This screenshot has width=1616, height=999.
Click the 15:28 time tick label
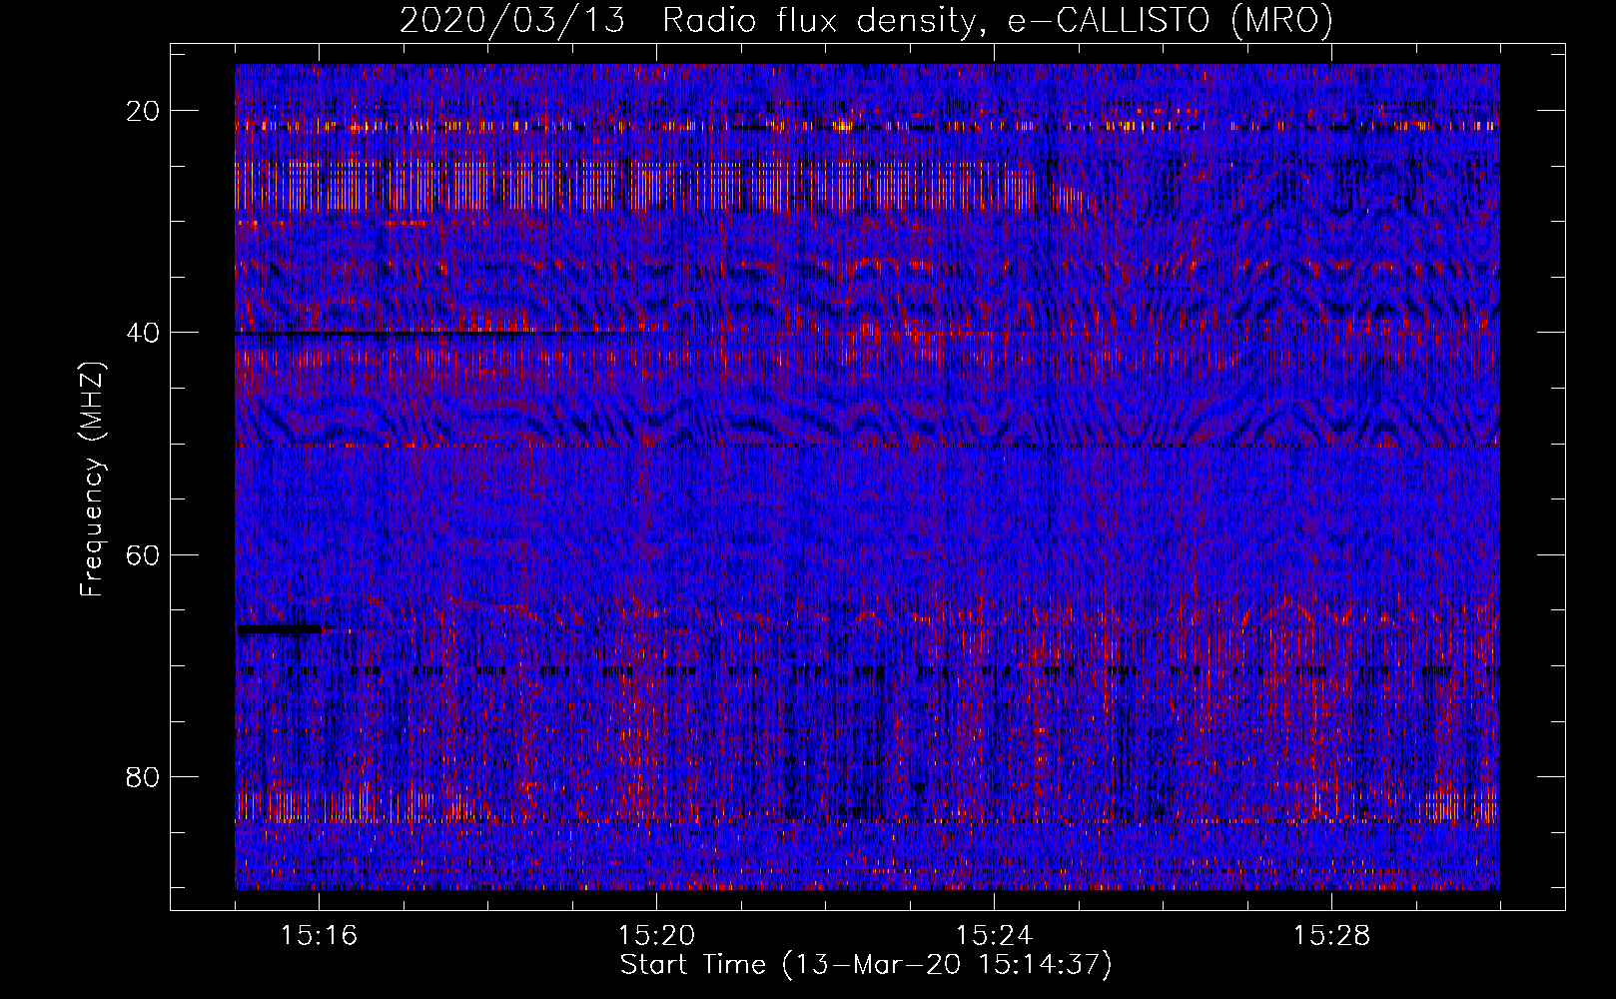click(1331, 936)
